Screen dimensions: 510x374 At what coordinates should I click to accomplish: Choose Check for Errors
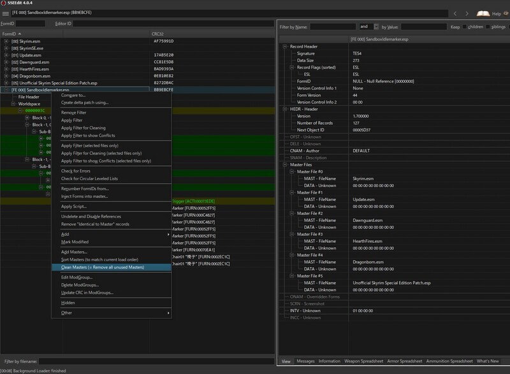111,171
